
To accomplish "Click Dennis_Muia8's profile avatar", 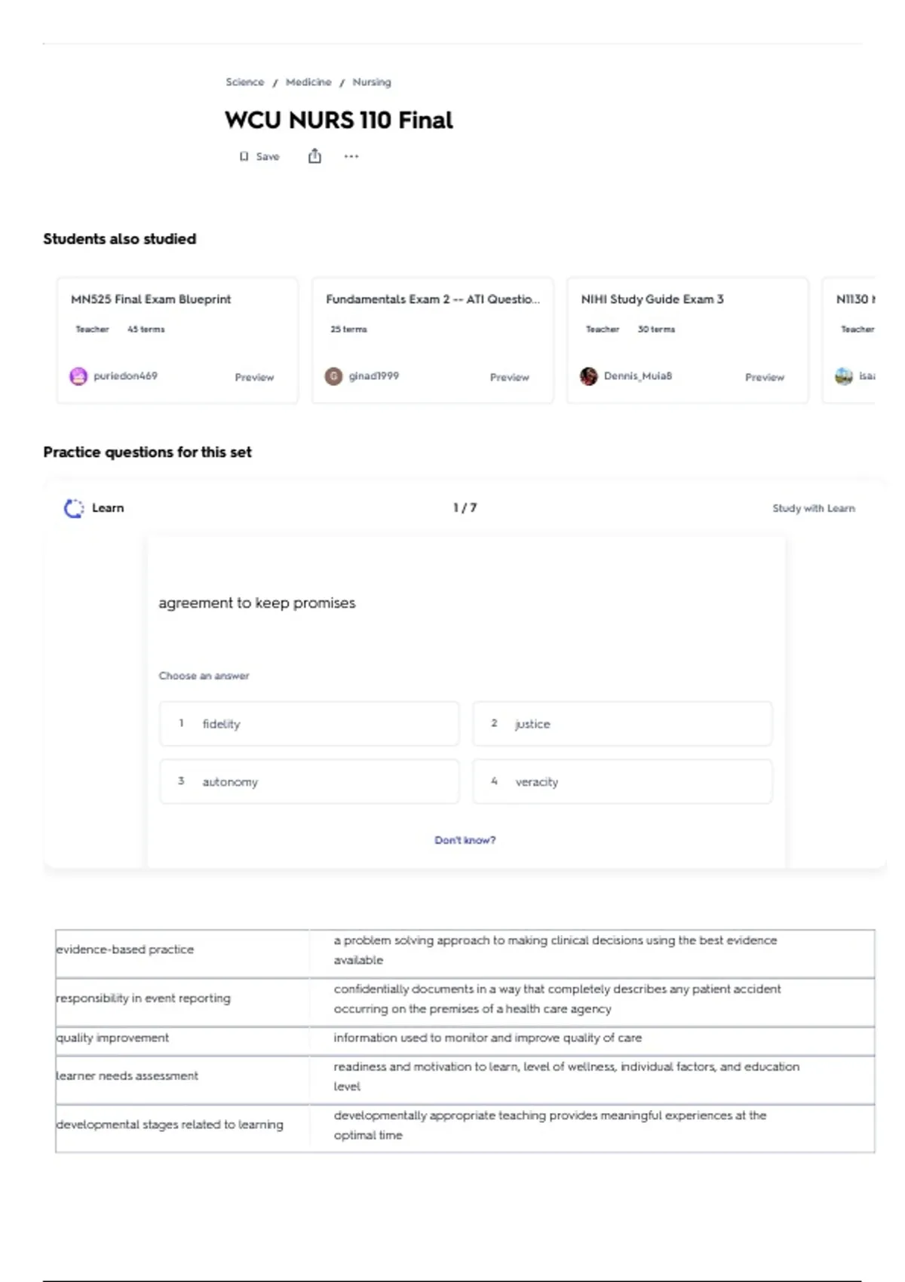I will pos(588,376).
